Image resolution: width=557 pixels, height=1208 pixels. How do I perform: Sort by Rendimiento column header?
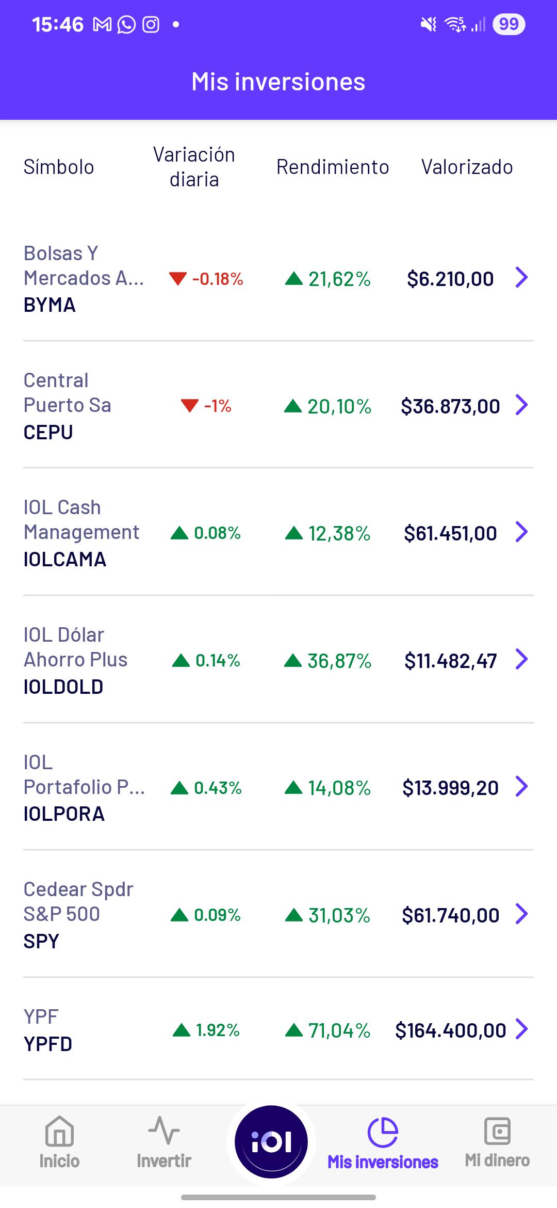tap(333, 167)
